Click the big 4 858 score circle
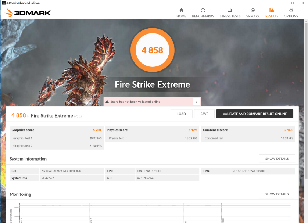Viewport: 308px width, 223px height. pyautogui.click(x=152, y=50)
